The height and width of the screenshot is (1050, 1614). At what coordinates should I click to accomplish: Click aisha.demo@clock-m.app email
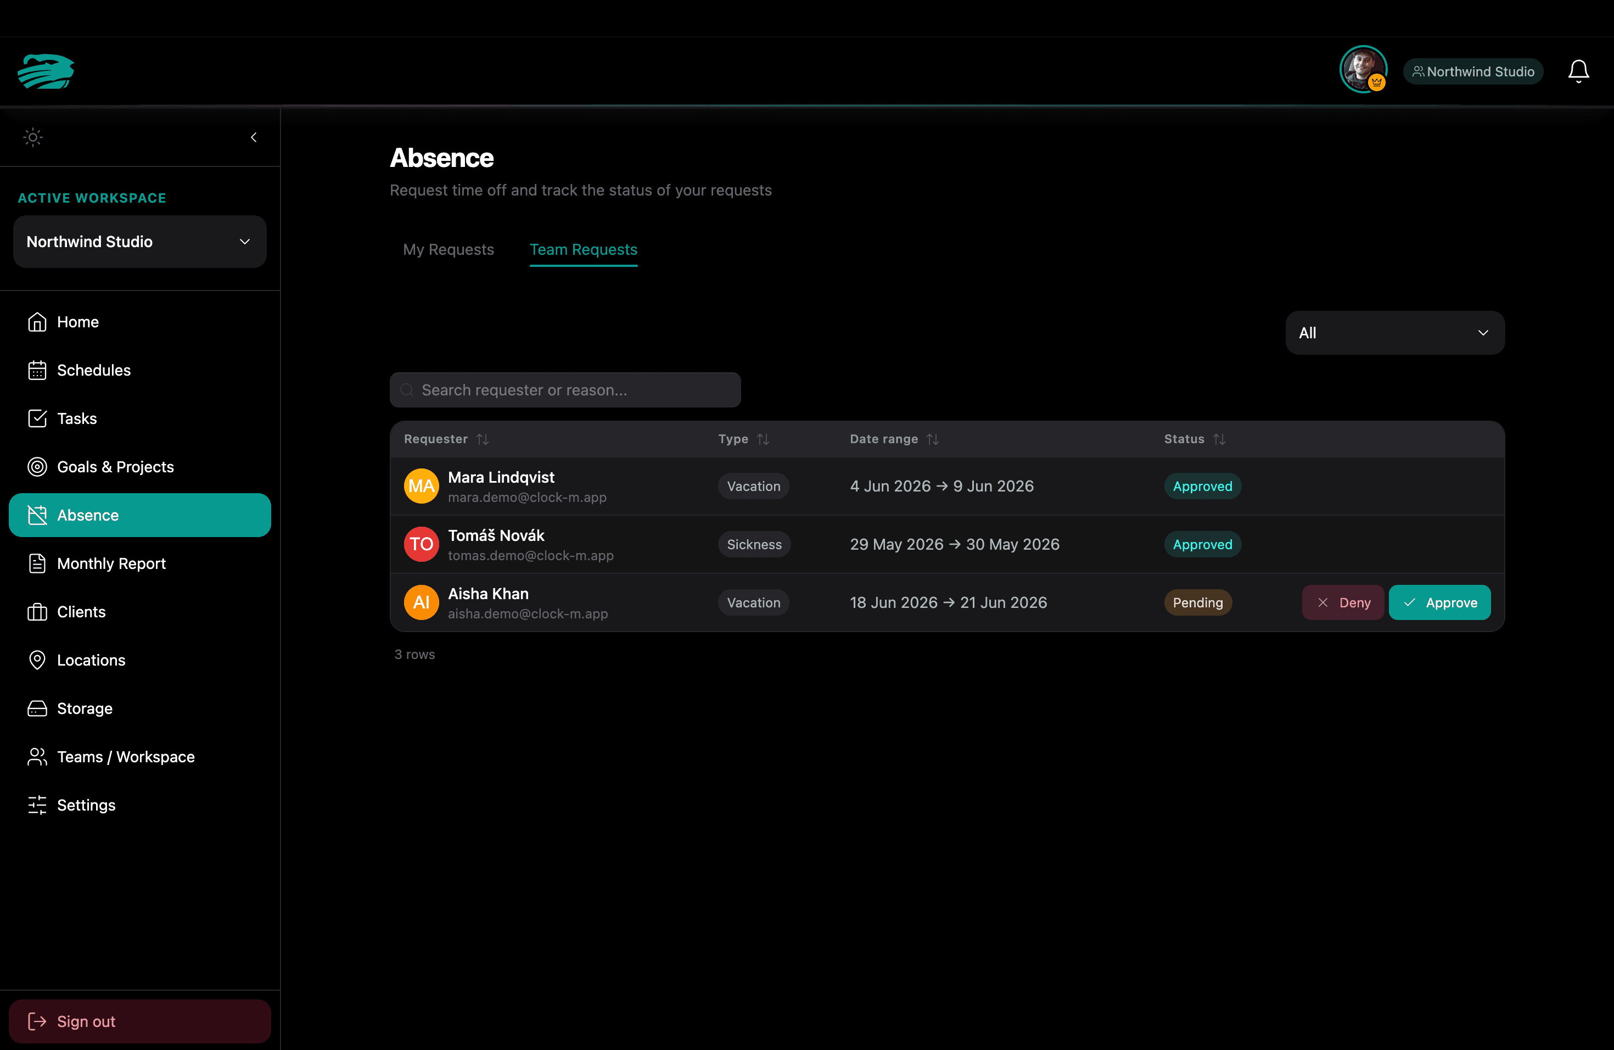coord(528,614)
